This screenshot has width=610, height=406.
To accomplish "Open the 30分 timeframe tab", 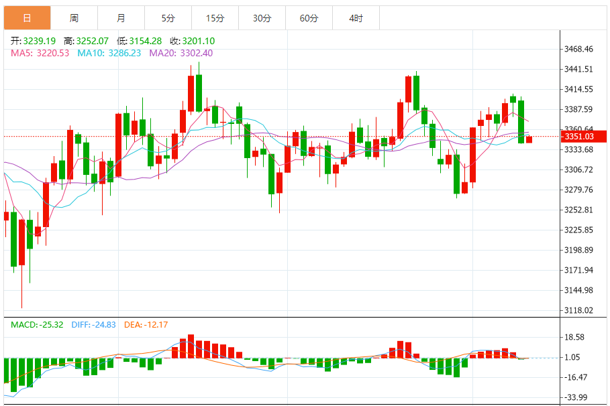I will [x=262, y=18].
